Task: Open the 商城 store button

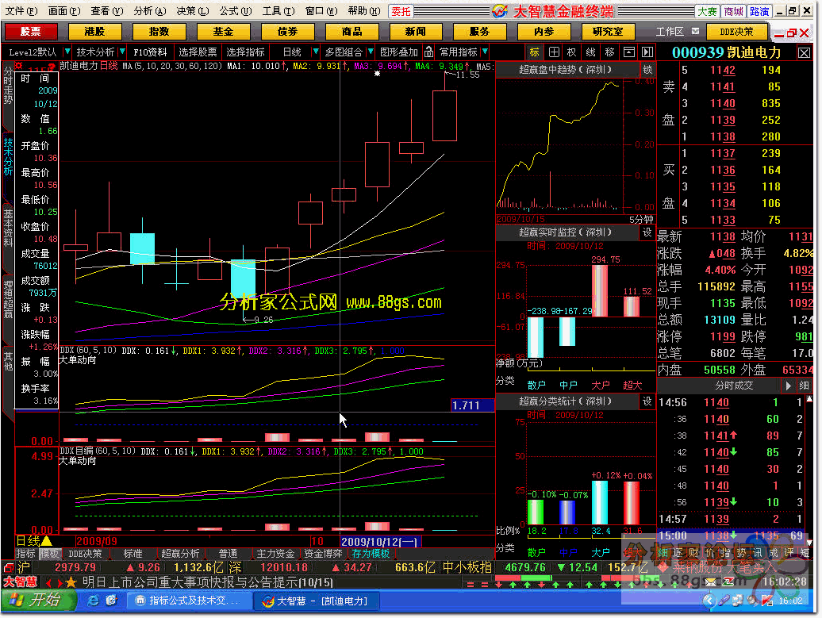Action: (x=733, y=11)
